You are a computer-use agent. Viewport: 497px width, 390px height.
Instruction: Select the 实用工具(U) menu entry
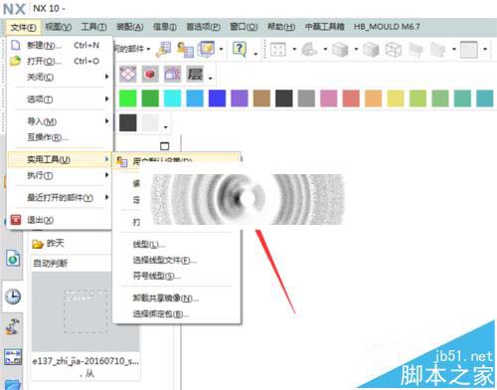click(59, 159)
